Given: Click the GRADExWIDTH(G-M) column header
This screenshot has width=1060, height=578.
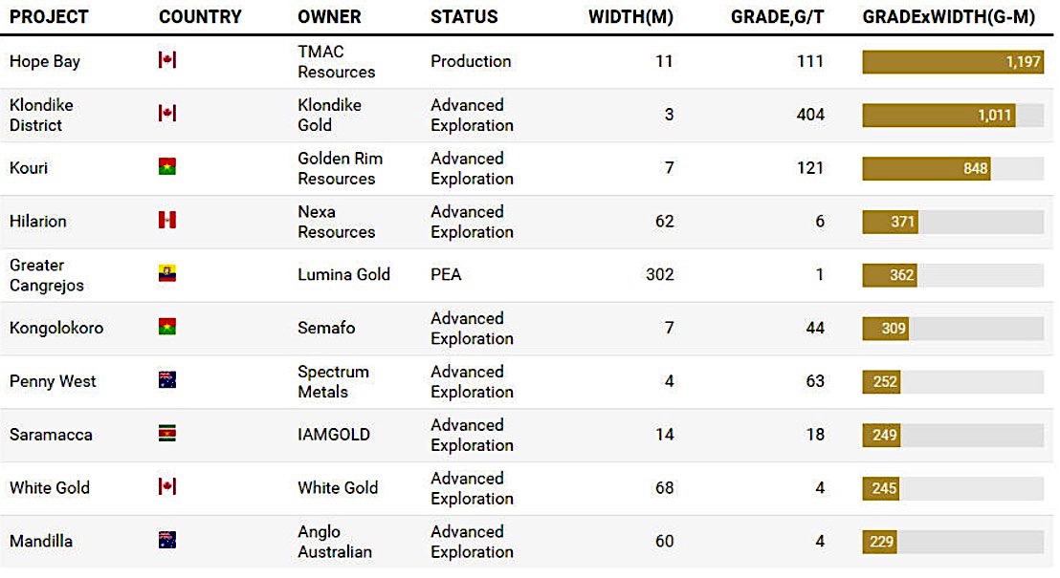Looking at the screenshot, I should [x=948, y=17].
